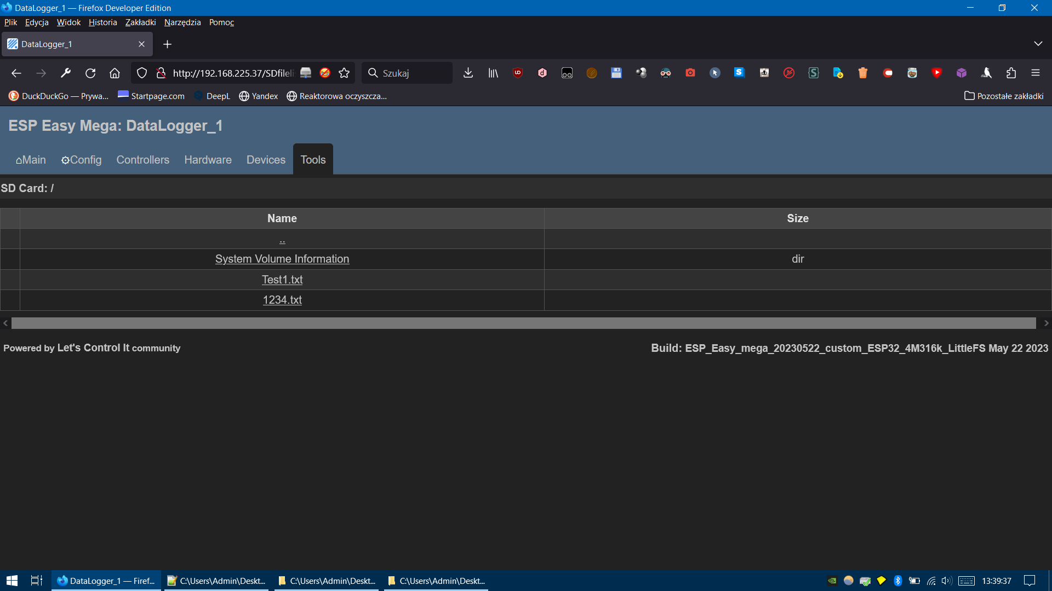Open the Pozostałe zakładki folder
1052x591 pixels.
1004,96
